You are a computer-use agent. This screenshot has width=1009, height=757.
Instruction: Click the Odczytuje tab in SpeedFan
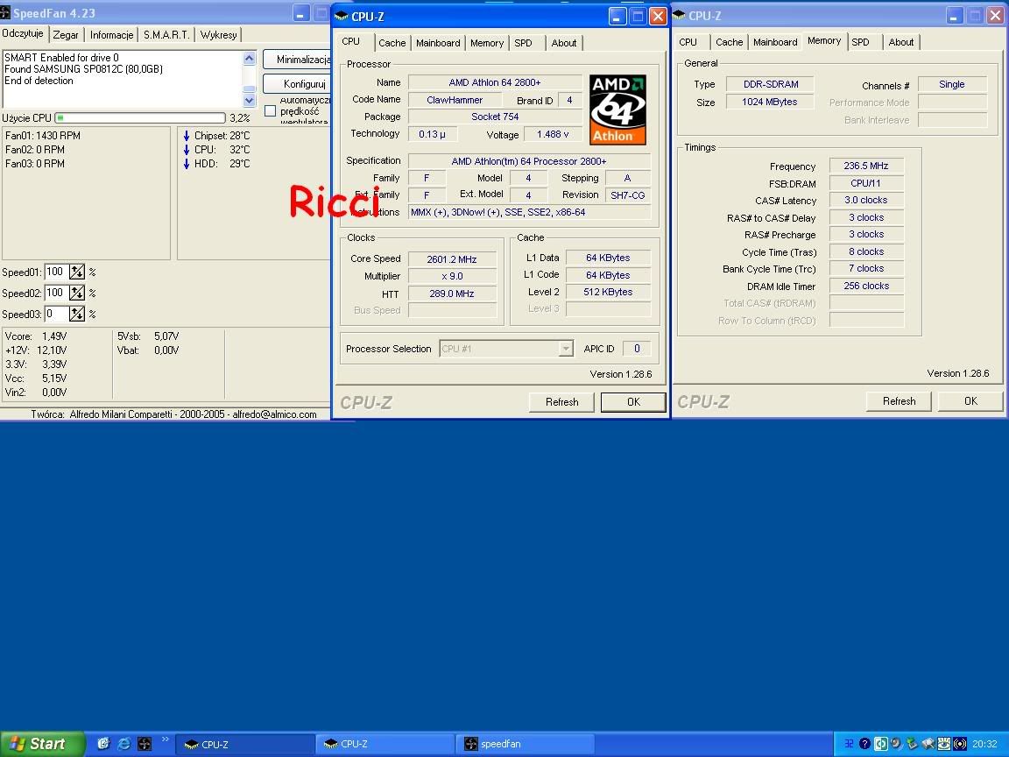[23, 33]
